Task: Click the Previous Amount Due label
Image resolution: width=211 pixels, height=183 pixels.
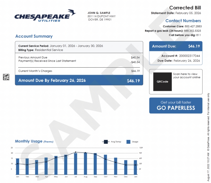Action: pyautogui.click(x=33, y=58)
